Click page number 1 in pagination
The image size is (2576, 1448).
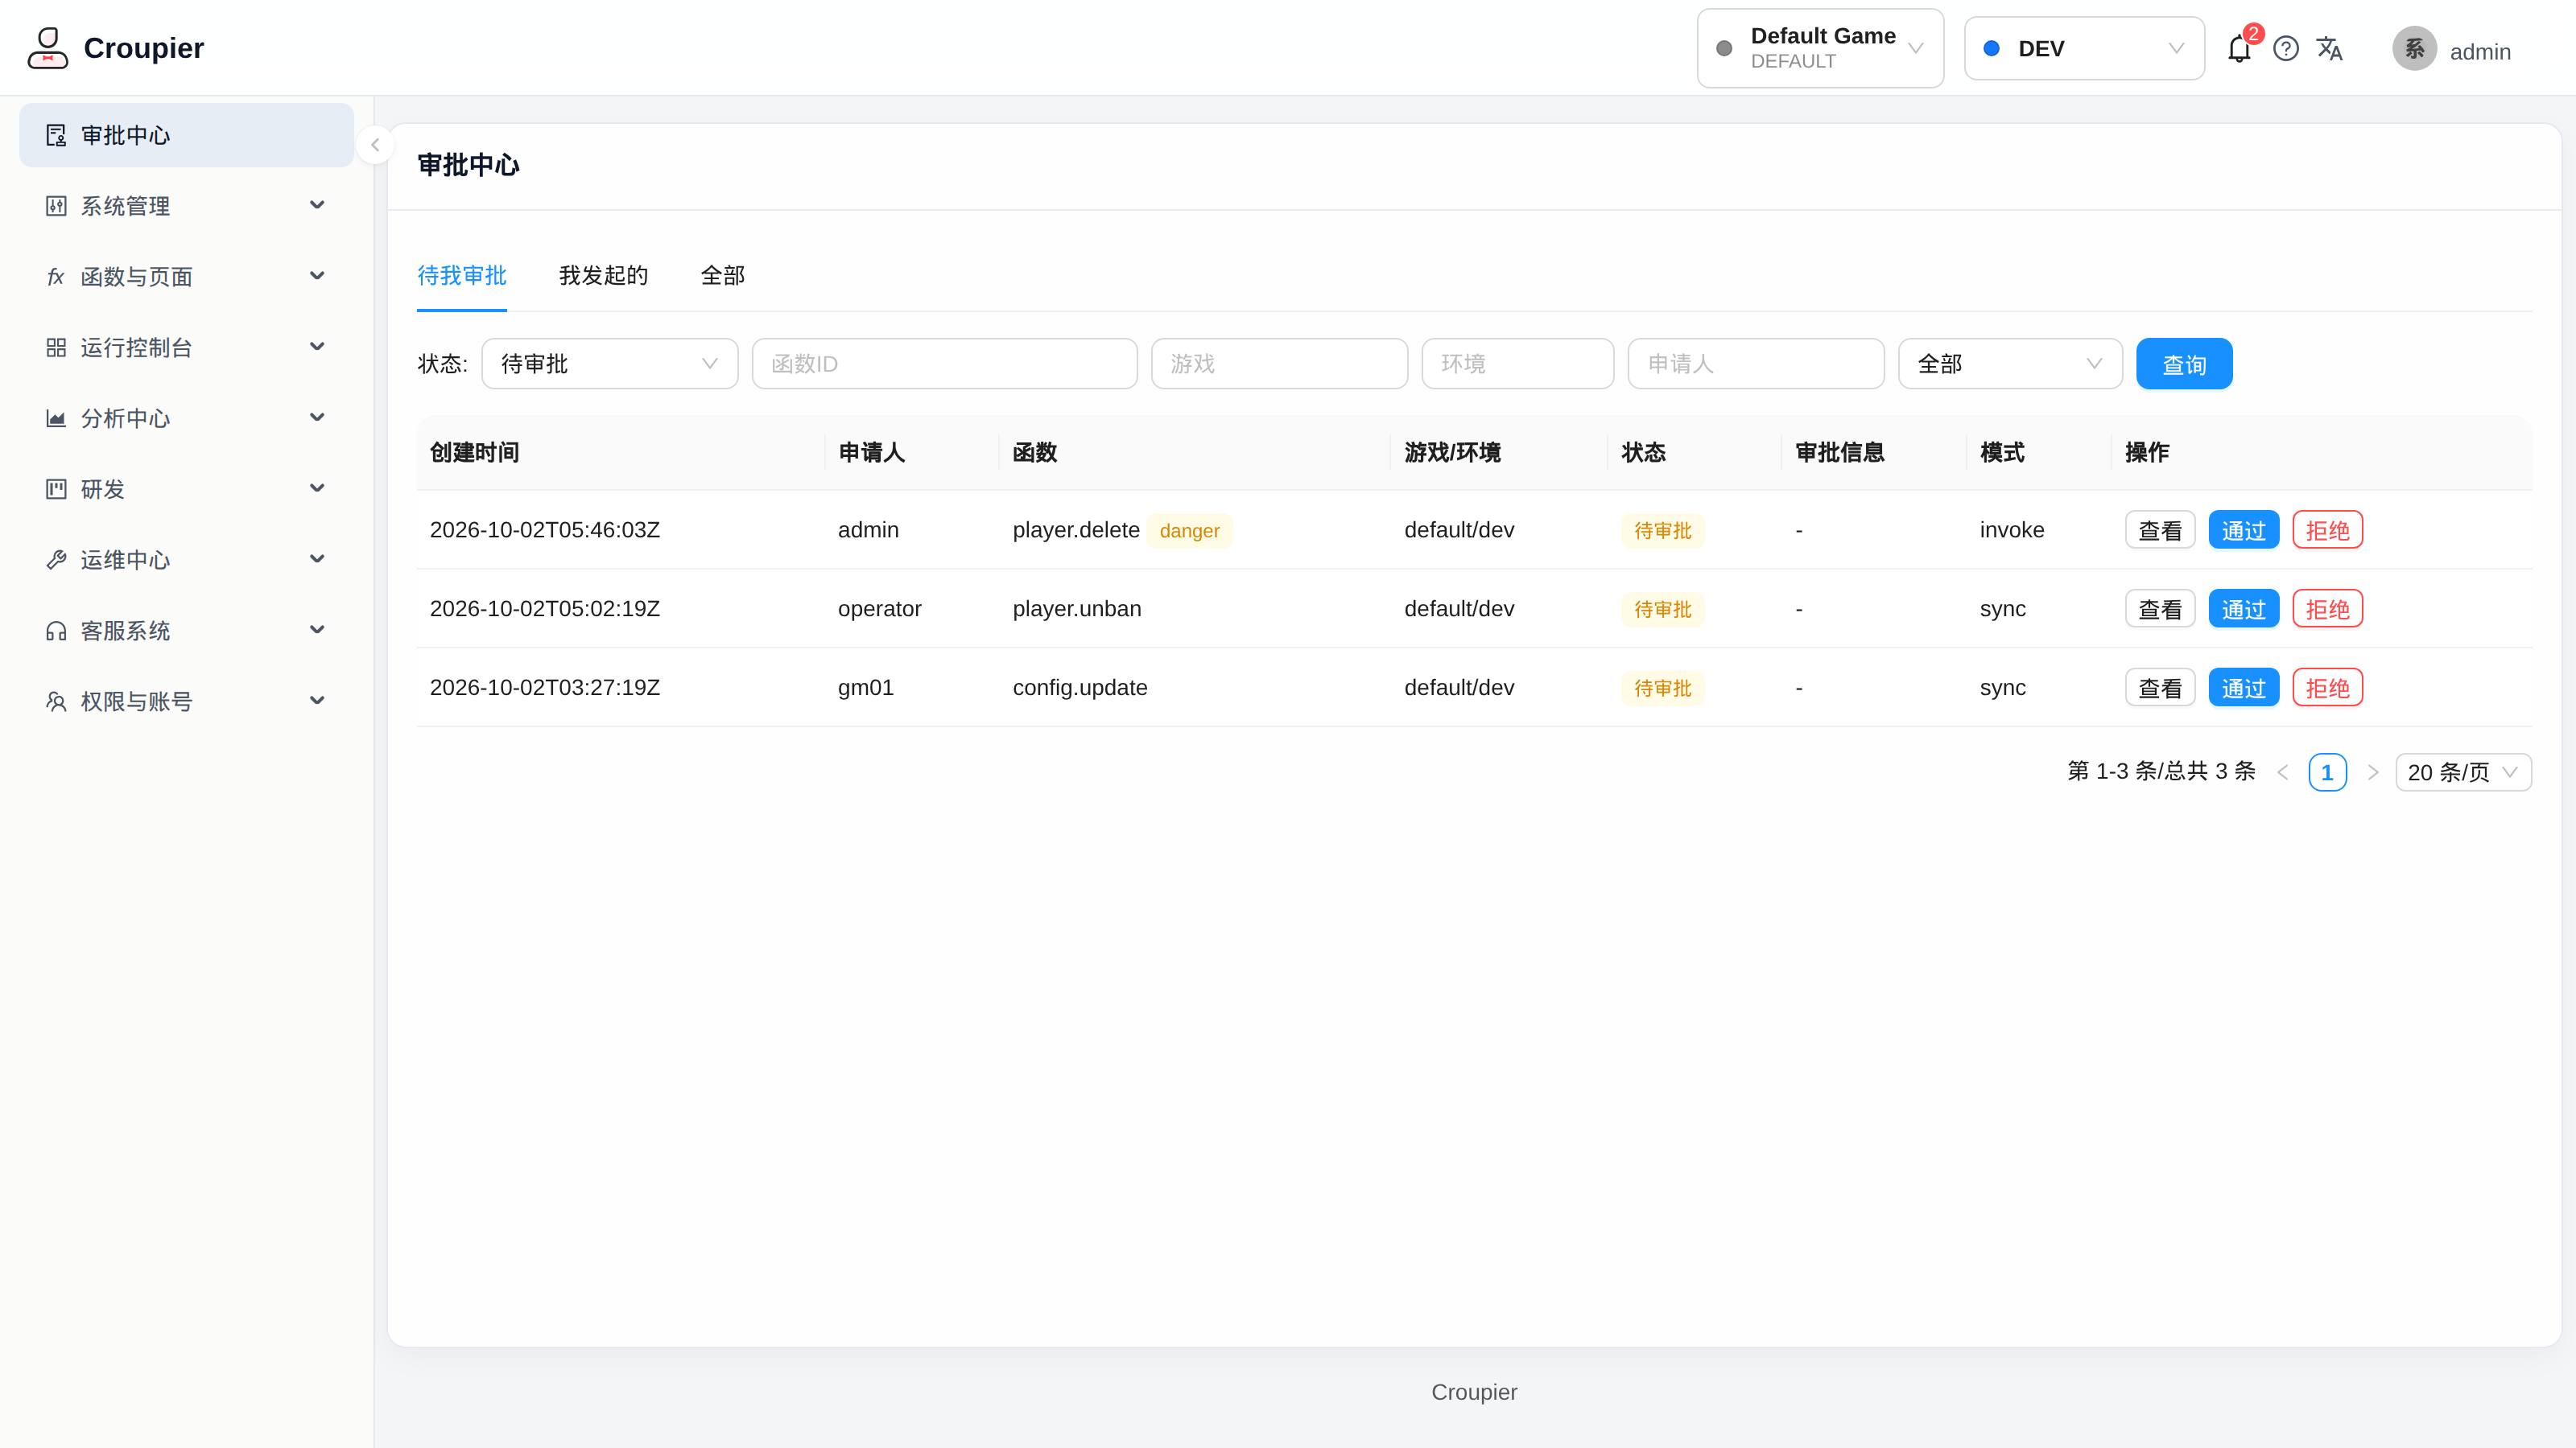point(2327,772)
